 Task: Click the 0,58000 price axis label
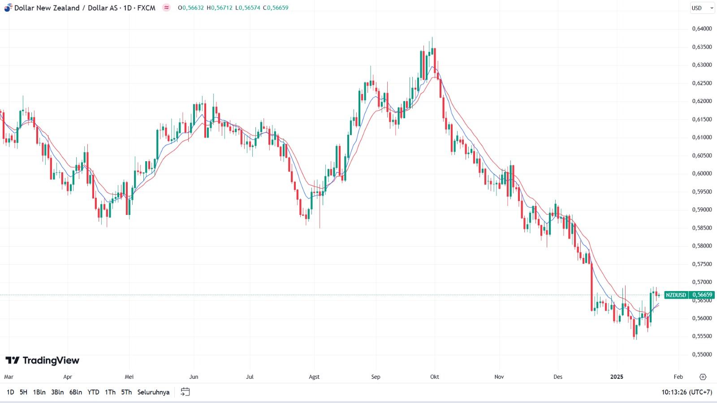702,246
